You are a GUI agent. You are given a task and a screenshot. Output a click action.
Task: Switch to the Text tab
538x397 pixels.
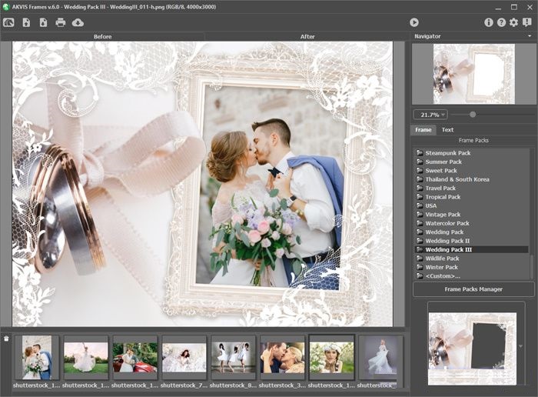point(447,130)
